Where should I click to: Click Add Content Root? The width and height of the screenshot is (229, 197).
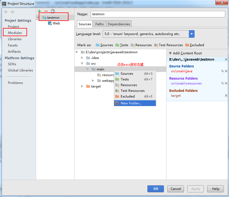tap(185, 53)
